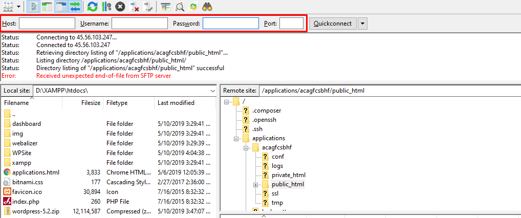The height and width of the screenshot is (218, 521).
Task: Select the xampp folder icon
Action: pos(7,163)
